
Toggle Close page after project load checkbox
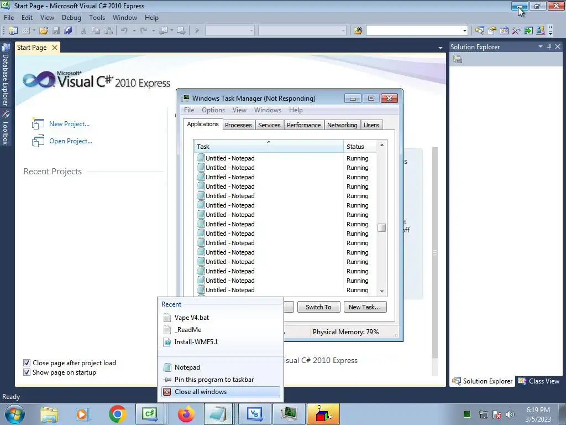(x=27, y=363)
